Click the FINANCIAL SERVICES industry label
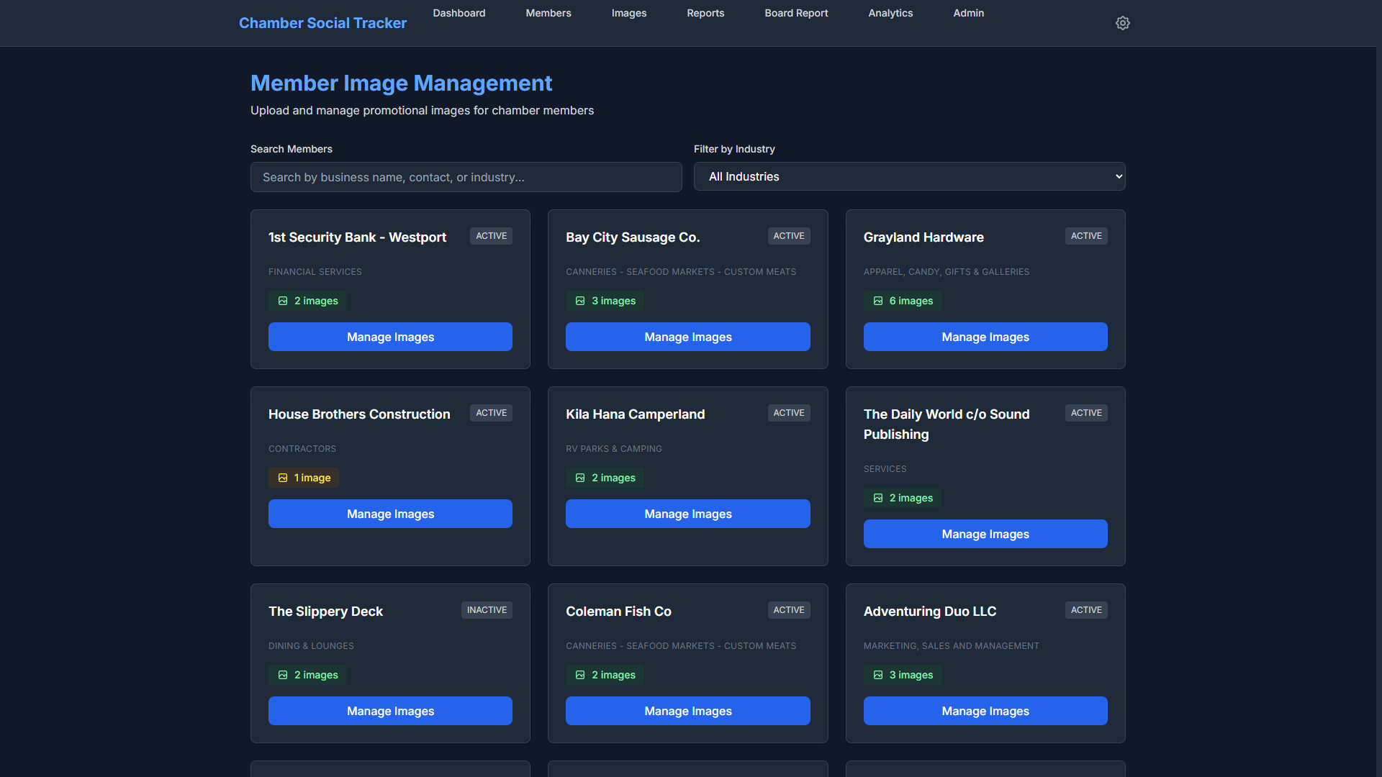The height and width of the screenshot is (777, 1382). coord(315,272)
